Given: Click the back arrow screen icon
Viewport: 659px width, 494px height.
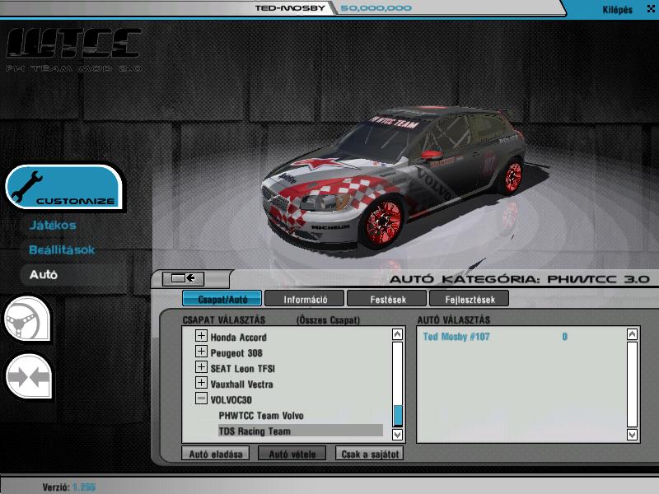Looking at the screenshot, I should tap(184, 278).
